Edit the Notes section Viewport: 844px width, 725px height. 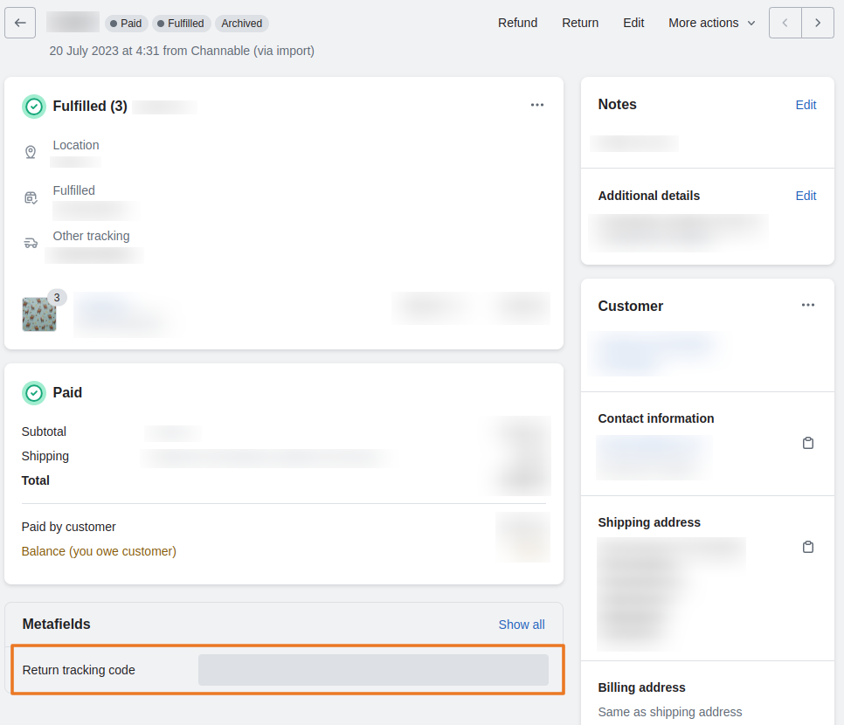(806, 105)
